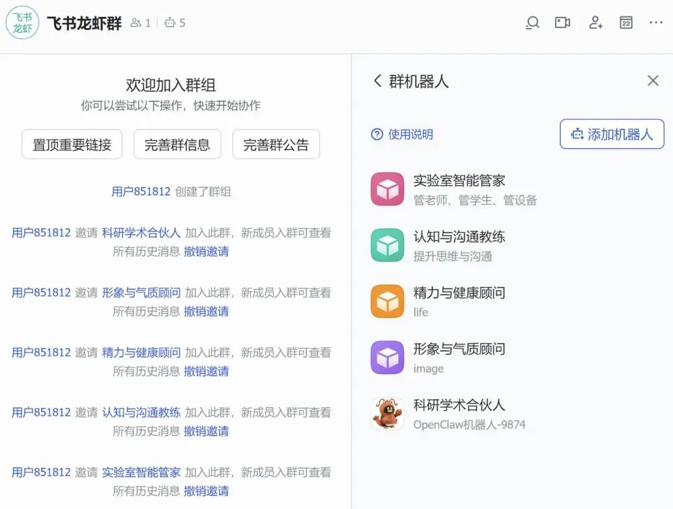Click 撤销邀请 for 形象与气质顾问
Viewport: 673px width, 509px height.
click(206, 311)
